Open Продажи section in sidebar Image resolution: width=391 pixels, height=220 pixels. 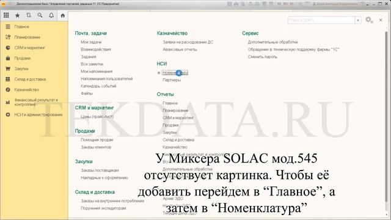tap(23, 58)
